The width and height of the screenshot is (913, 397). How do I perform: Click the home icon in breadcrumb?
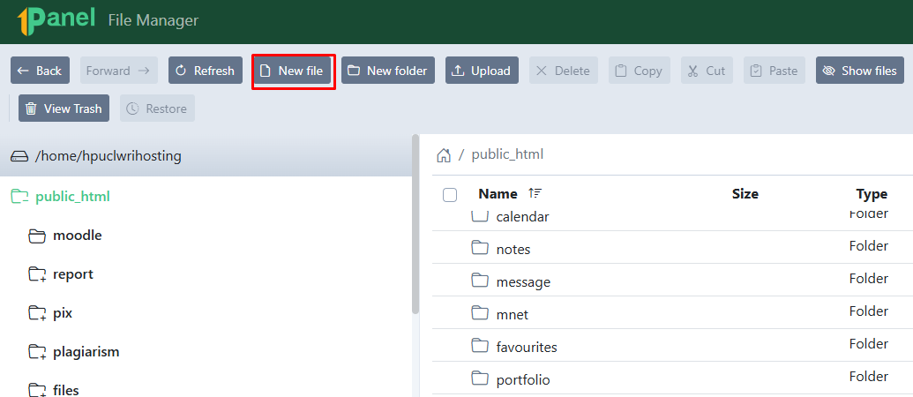click(444, 155)
